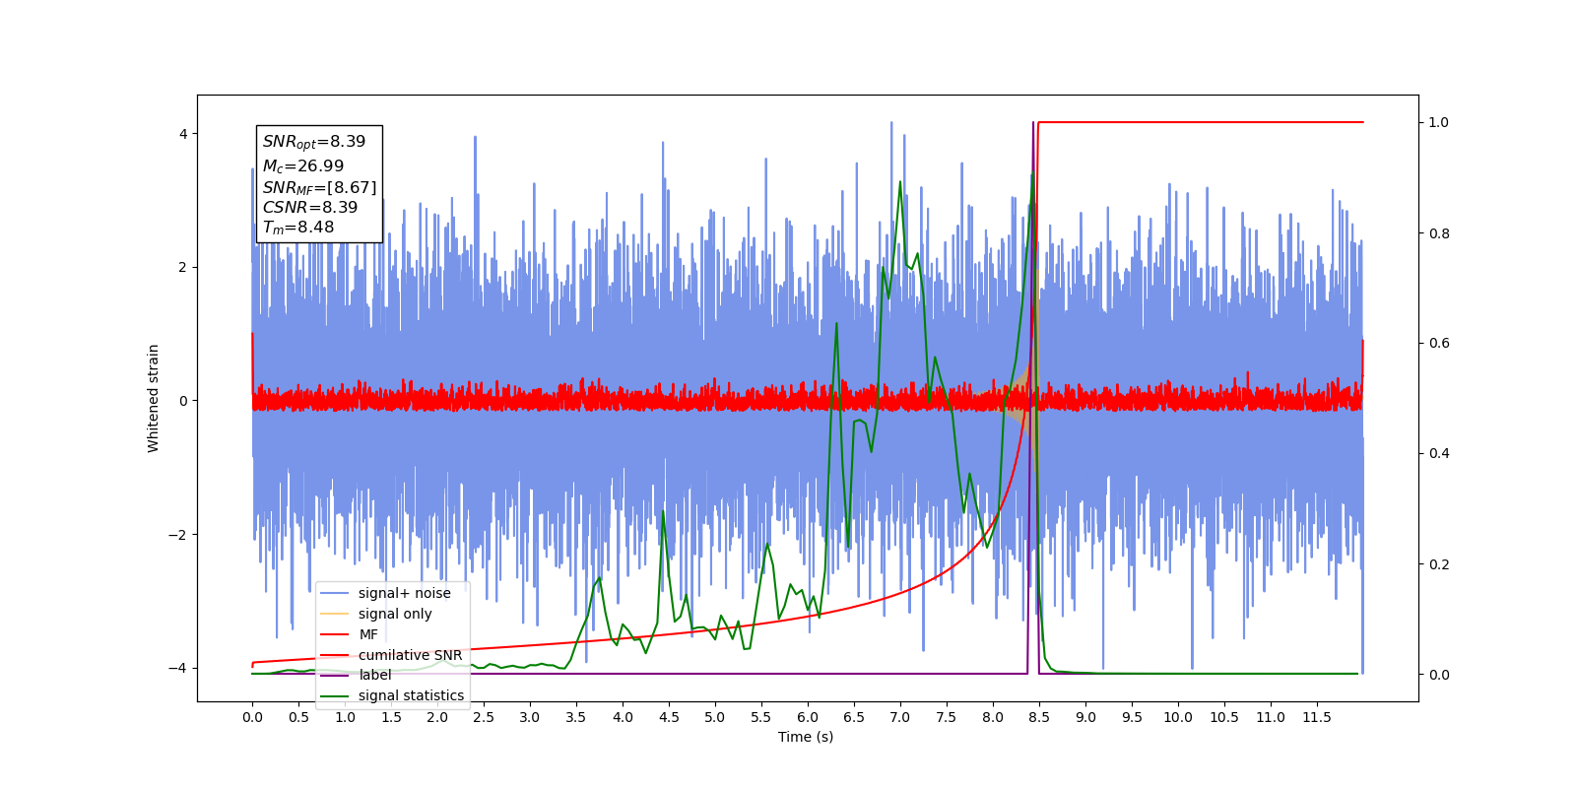Click the SNRMF=[8.67] annotation text
Viewport: 1576px width, 788px height.
(x=319, y=187)
